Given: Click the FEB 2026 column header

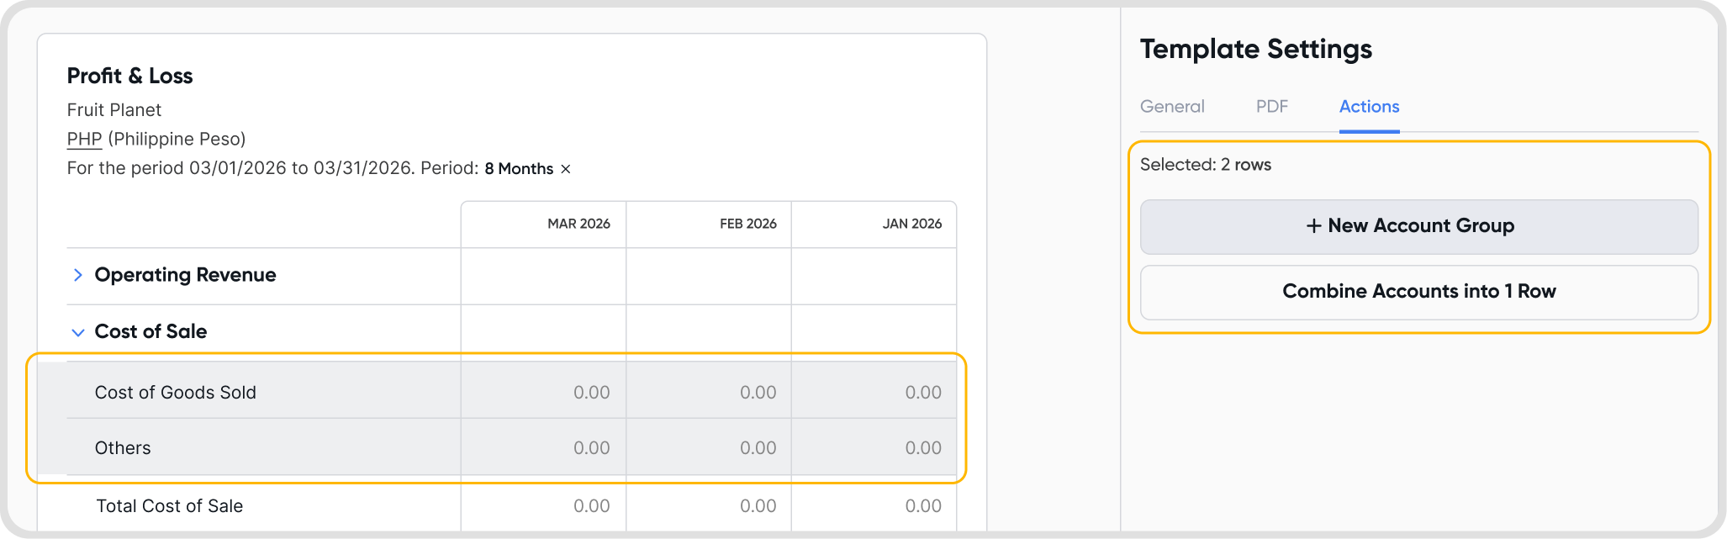Looking at the screenshot, I should click(x=747, y=224).
